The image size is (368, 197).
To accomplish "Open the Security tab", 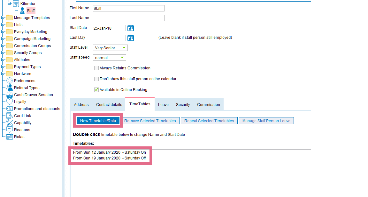I will point(183,105).
